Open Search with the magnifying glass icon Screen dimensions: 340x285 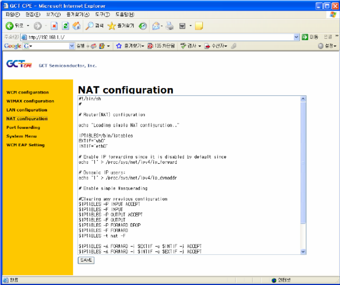[x=89, y=26]
